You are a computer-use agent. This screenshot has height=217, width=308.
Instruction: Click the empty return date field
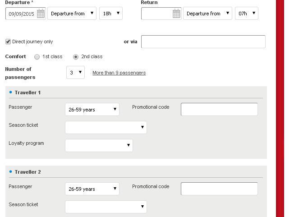pyautogui.click(x=157, y=14)
